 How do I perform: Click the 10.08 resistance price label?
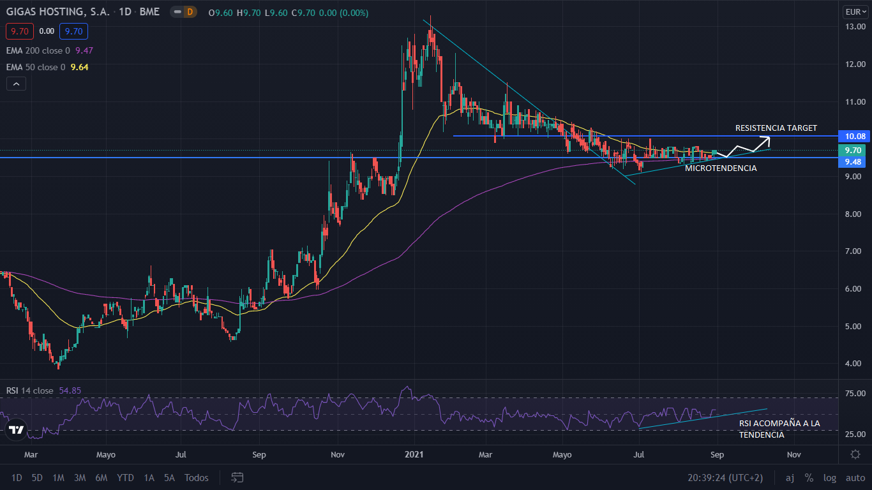[x=855, y=136]
